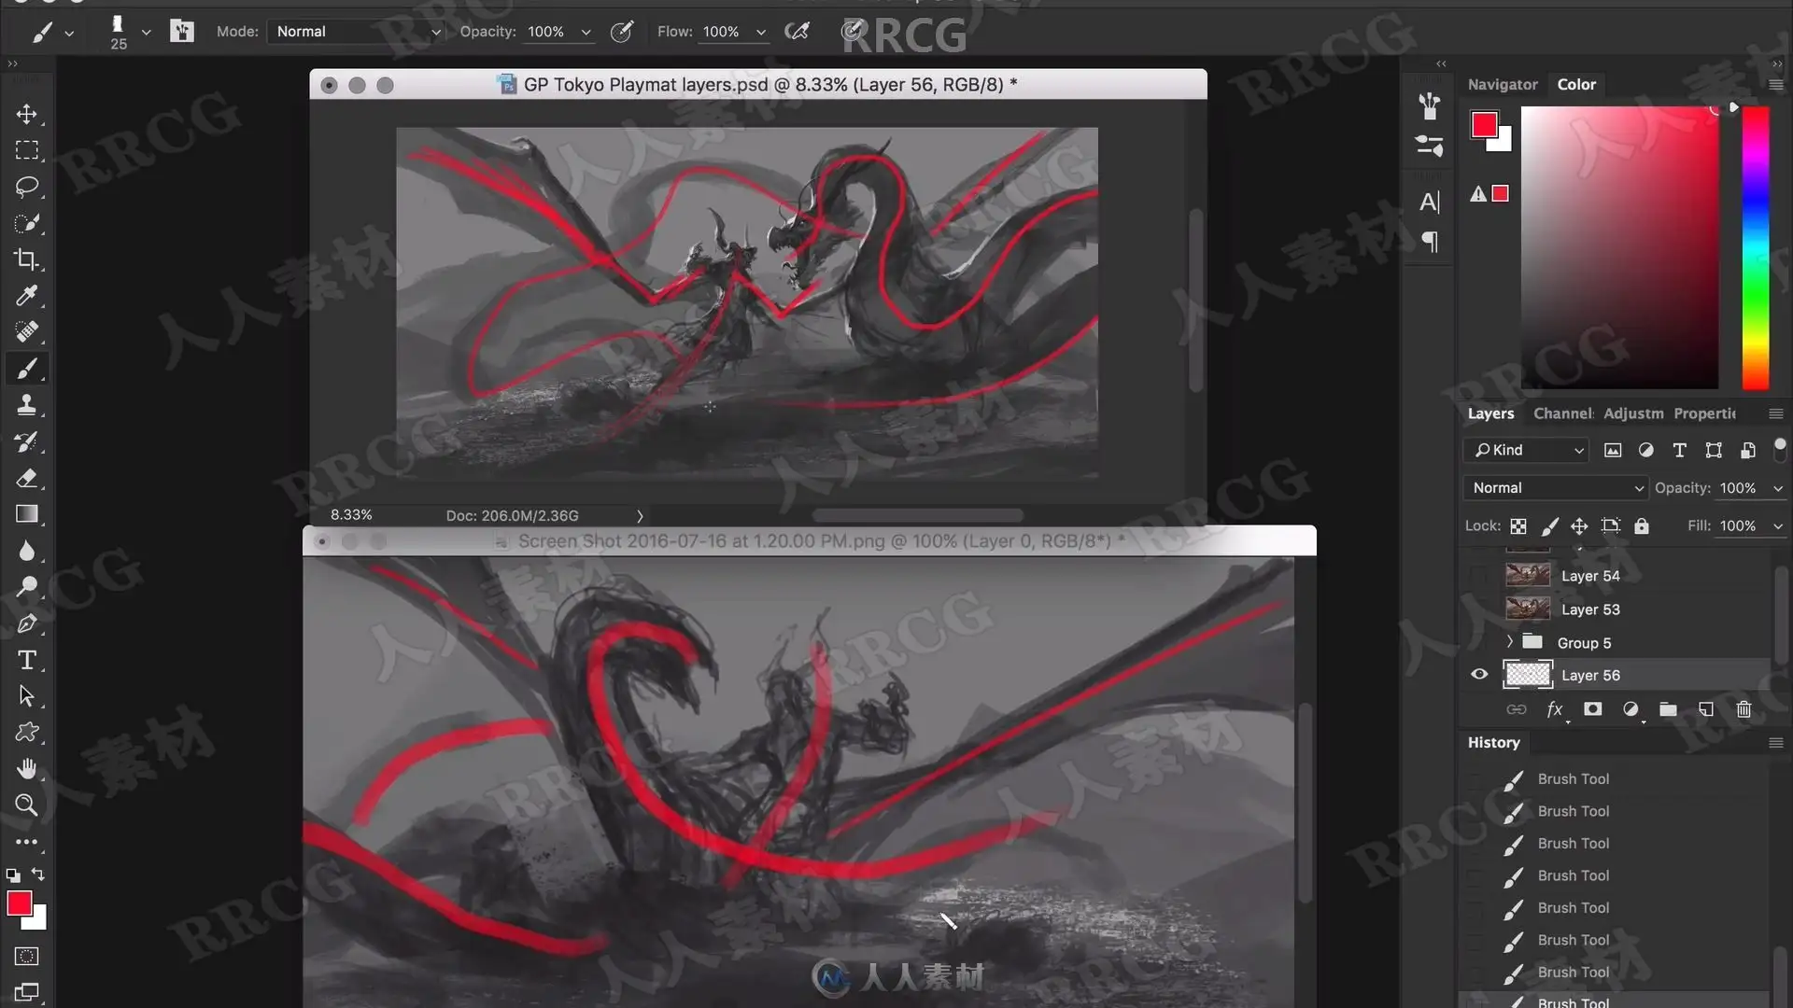Select the Spot Healing Brush tool
The image size is (1793, 1008).
(26, 332)
